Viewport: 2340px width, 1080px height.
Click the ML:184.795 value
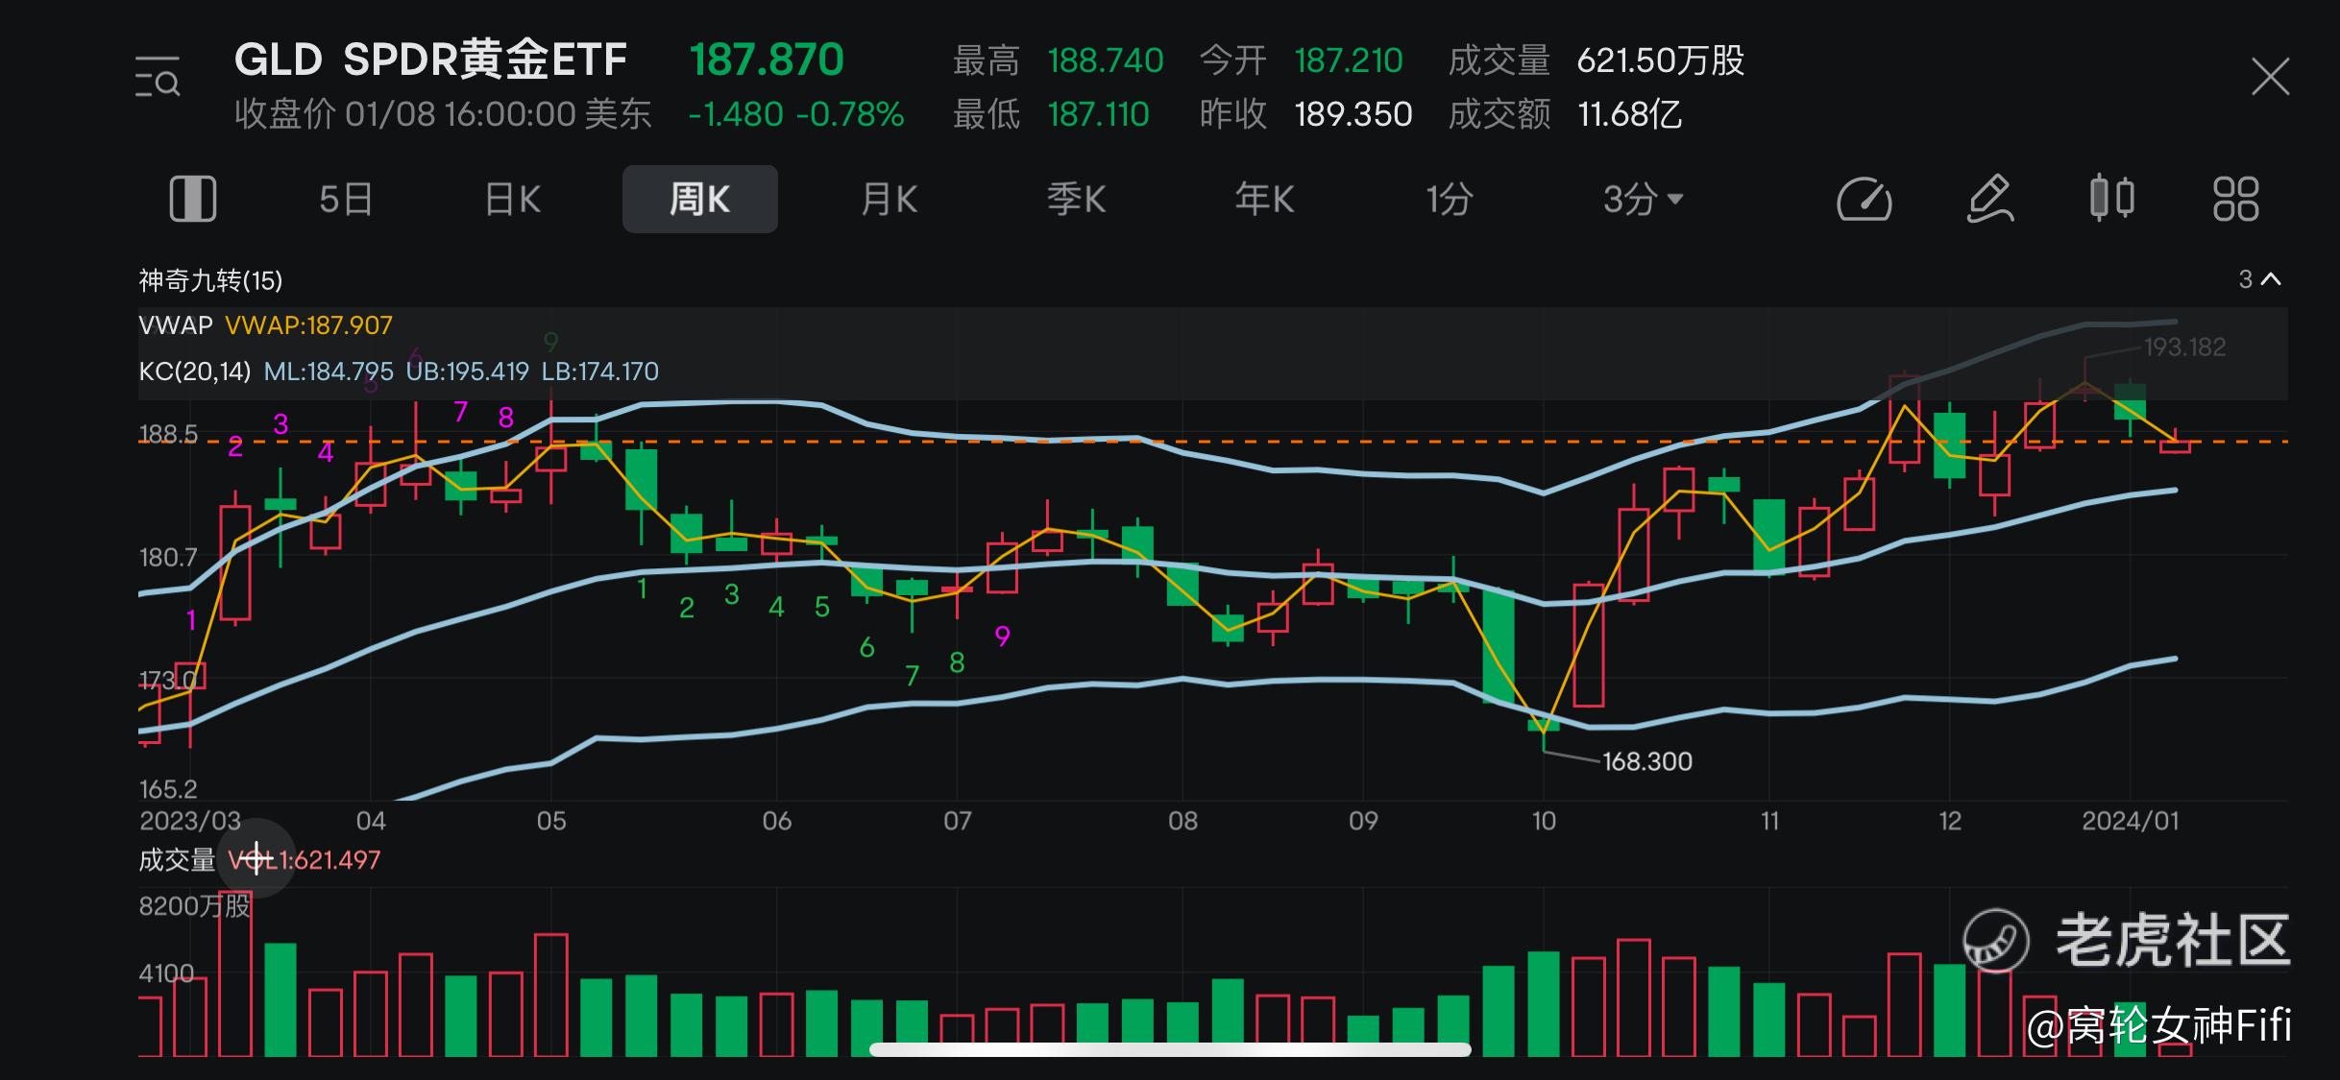tap(329, 372)
